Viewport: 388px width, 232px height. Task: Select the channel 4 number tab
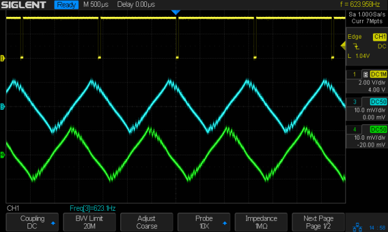(x=354, y=130)
